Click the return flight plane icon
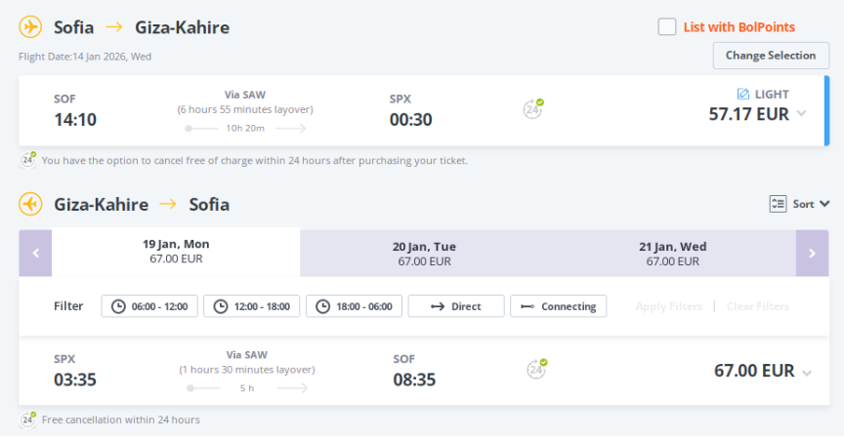This screenshot has height=440, width=844. tap(30, 204)
